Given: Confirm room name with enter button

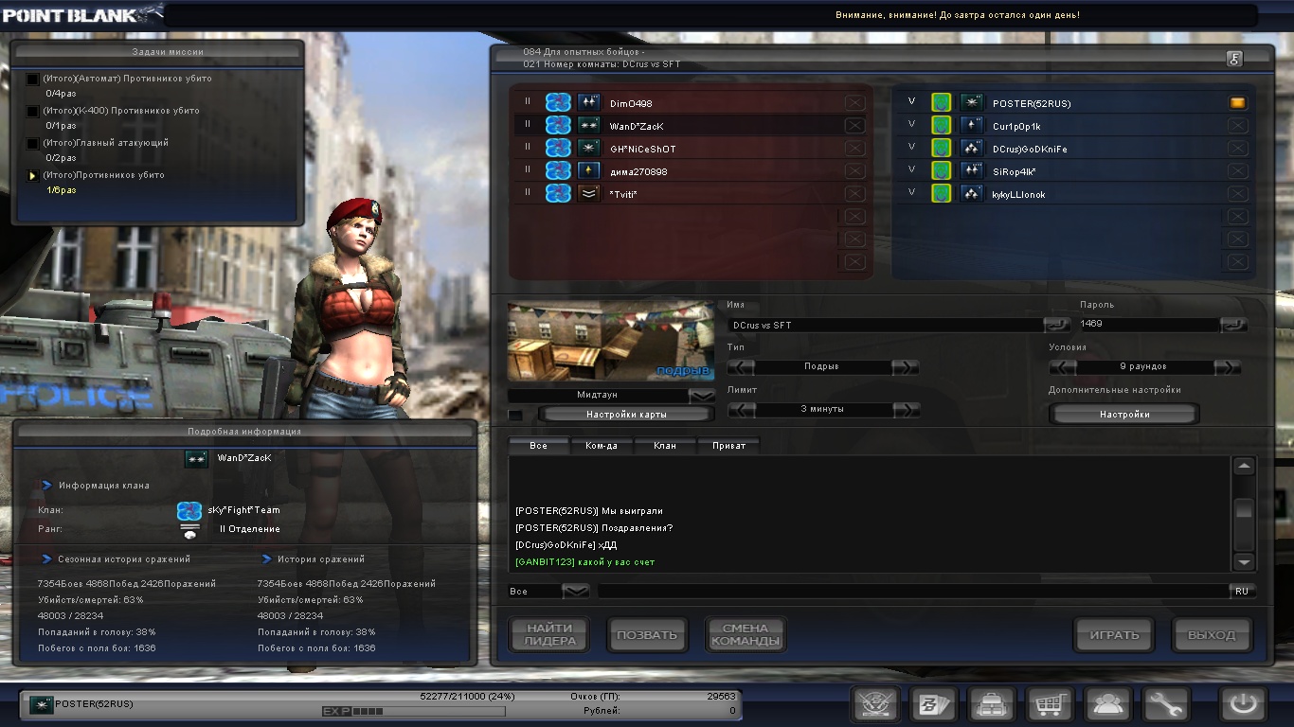Looking at the screenshot, I should 1057,325.
